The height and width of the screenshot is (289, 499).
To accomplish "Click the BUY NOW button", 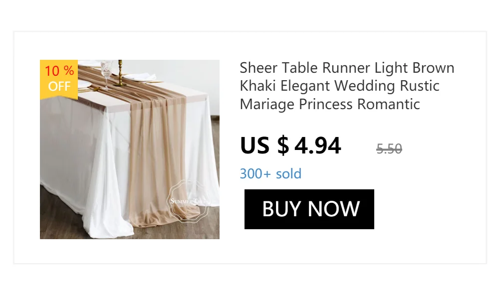I will (309, 209).
